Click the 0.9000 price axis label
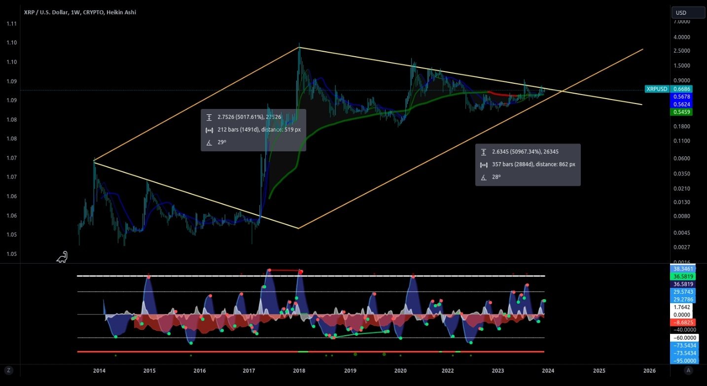Image resolution: width=707 pixels, height=386 pixels. tap(682, 80)
